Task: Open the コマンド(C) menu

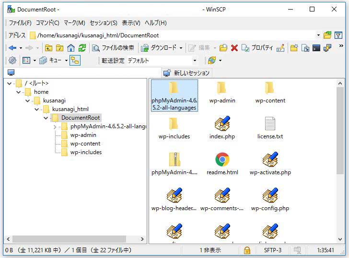Action: [x=47, y=23]
